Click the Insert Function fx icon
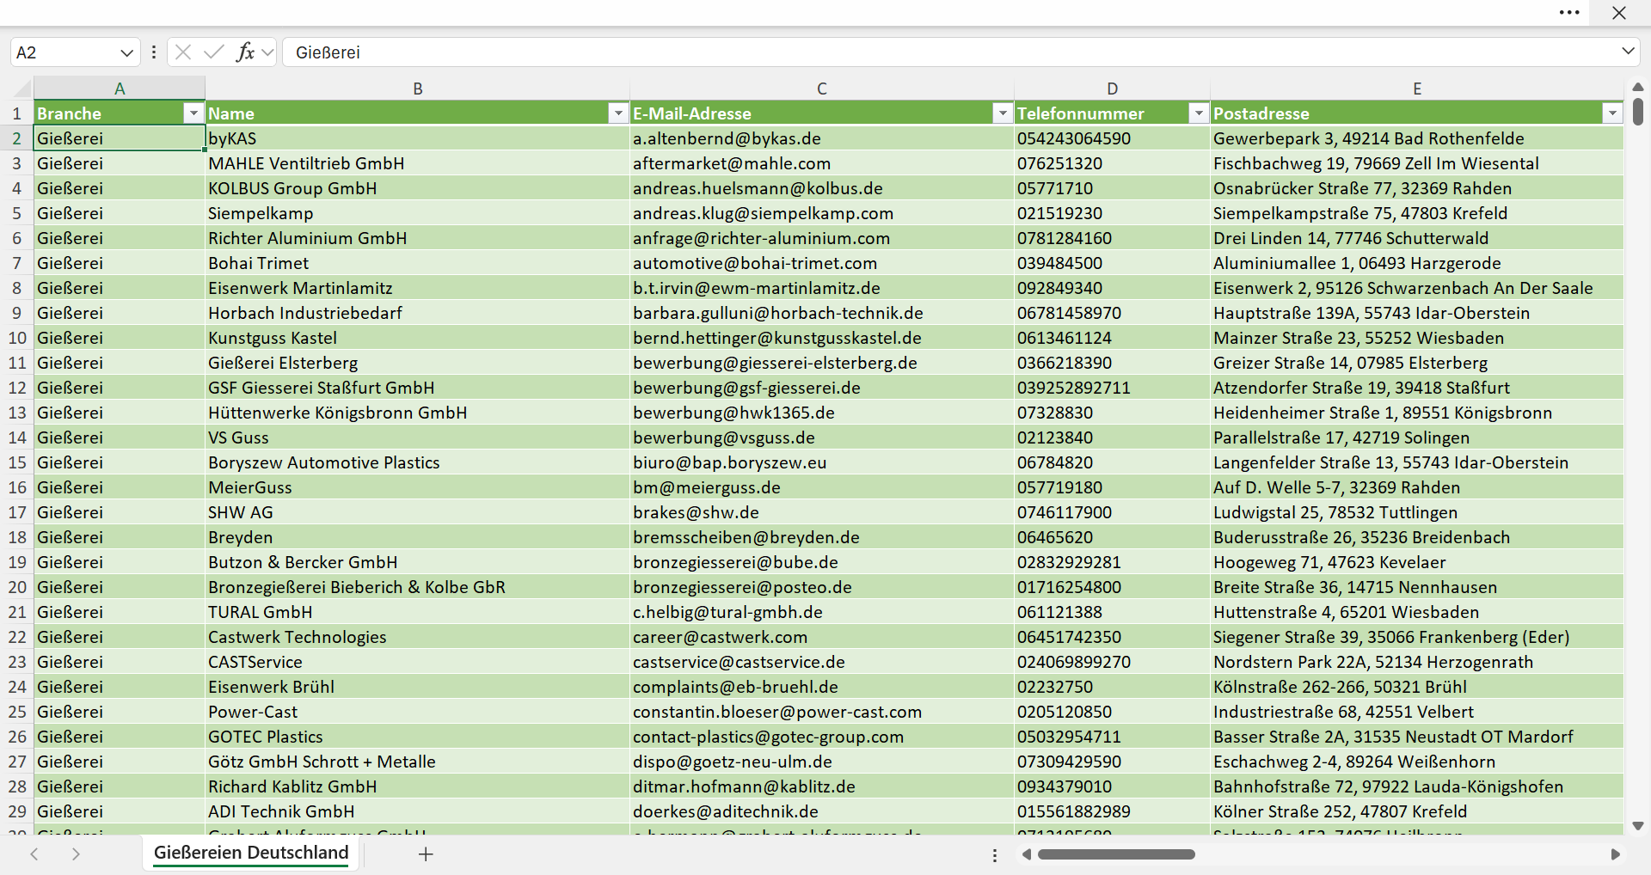Screen dimensions: 1651x875 [x=245, y=52]
